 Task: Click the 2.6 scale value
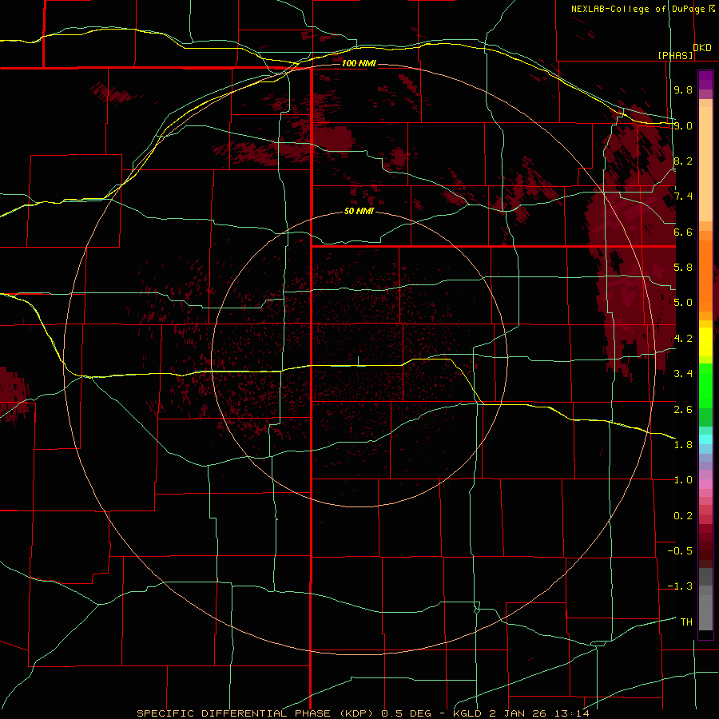[x=683, y=409]
